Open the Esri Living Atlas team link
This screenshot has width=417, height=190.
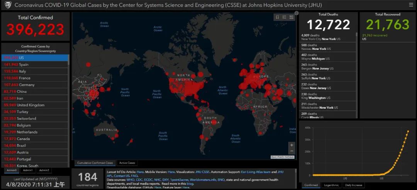pyautogui.click(x=256, y=172)
